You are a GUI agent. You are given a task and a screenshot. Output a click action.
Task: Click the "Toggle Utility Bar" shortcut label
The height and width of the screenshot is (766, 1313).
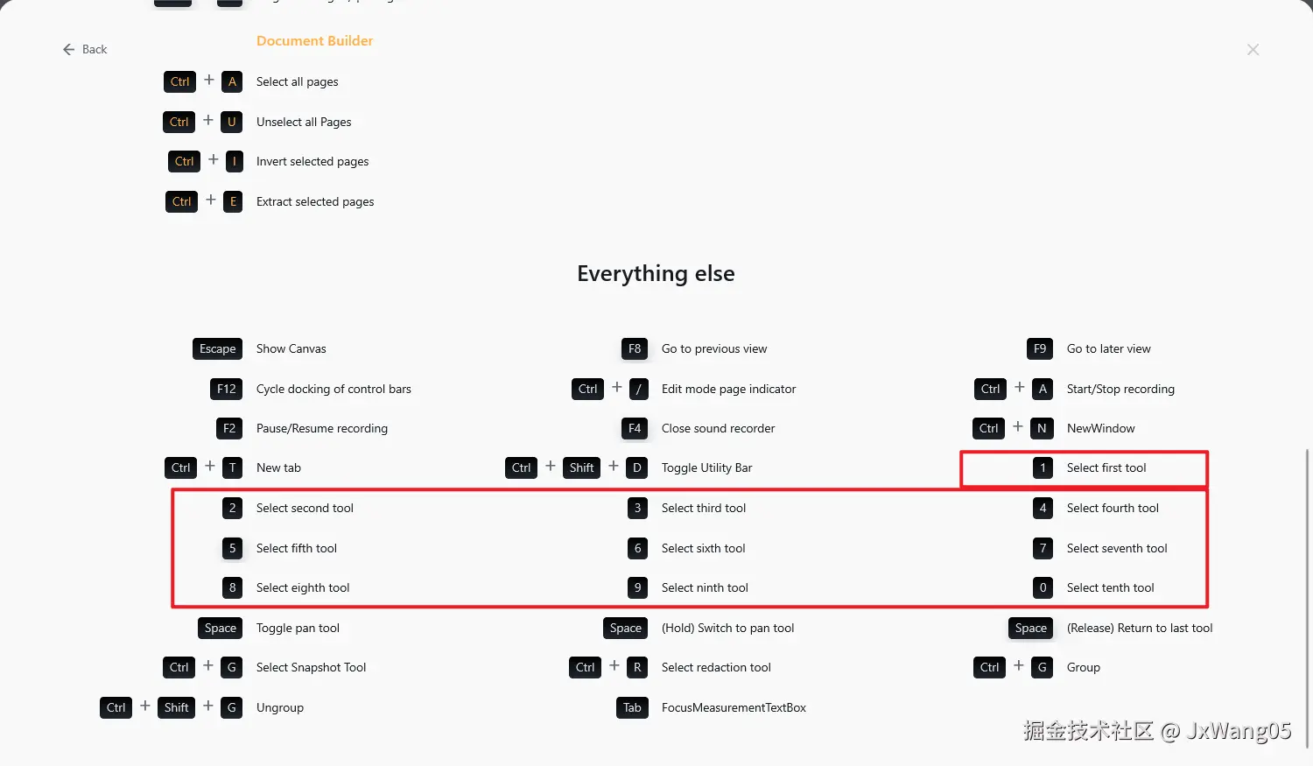[x=706, y=467]
